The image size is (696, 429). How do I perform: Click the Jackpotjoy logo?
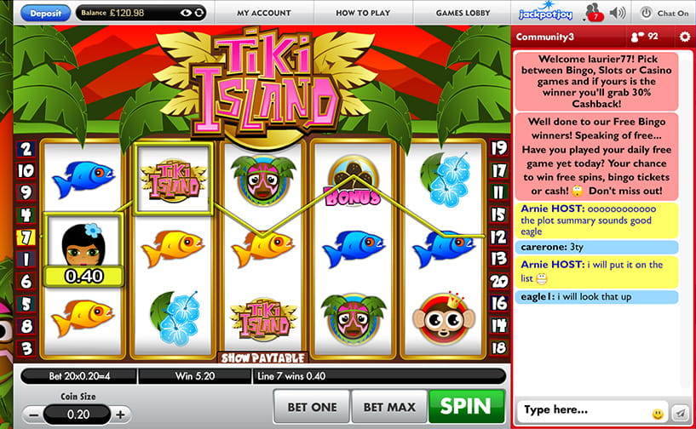(x=545, y=13)
